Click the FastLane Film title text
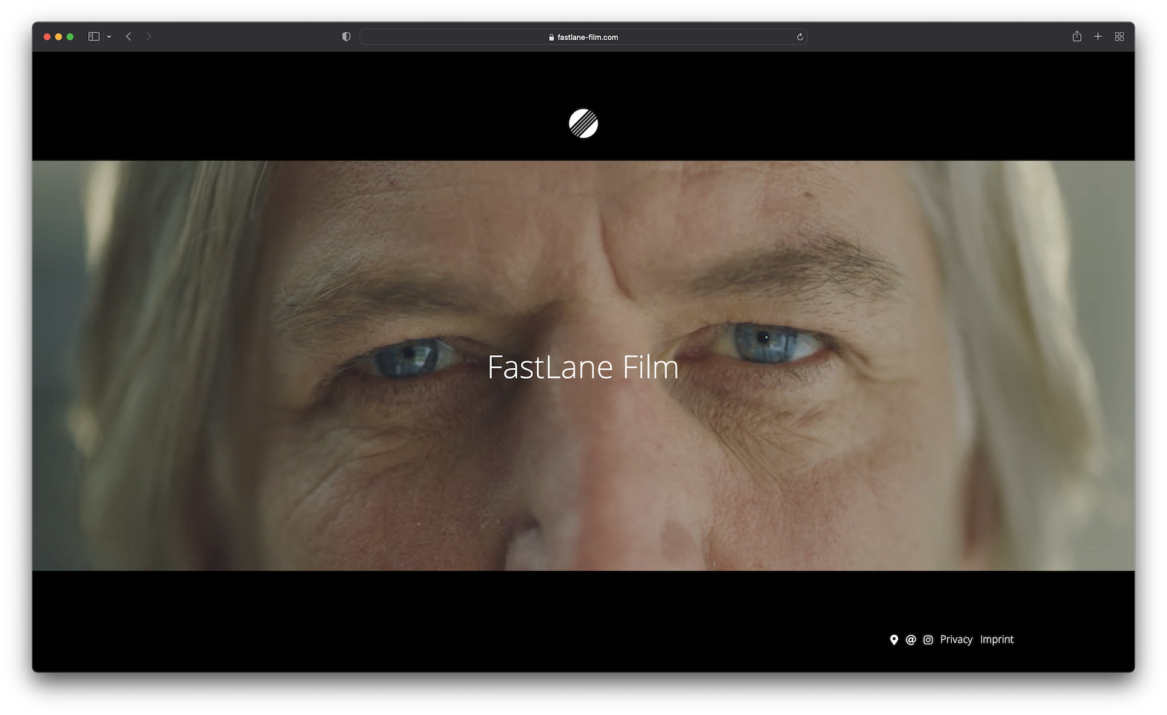The height and width of the screenshot is (715, 1167). tap(582, 367)
